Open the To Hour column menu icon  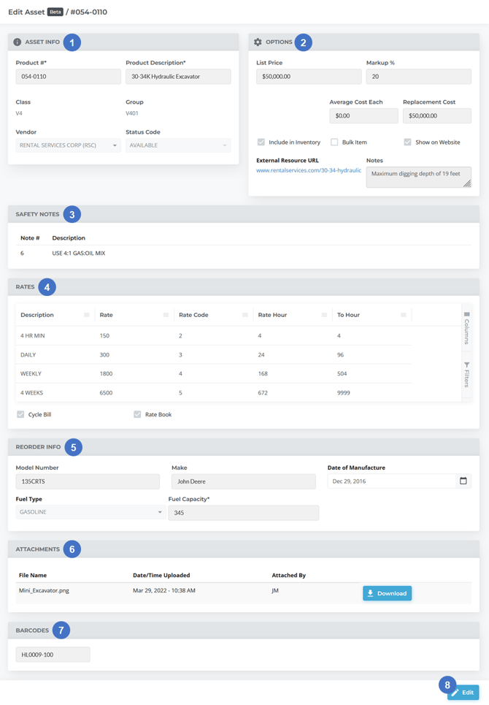(x=403, y=315)
